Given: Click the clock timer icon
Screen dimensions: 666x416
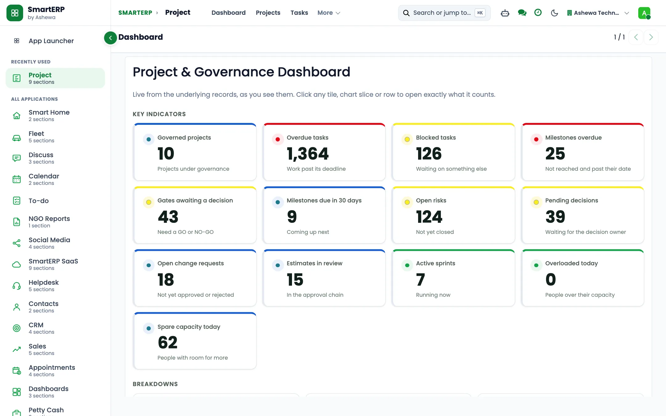Looking at the screenshot, I should [538, 13].
